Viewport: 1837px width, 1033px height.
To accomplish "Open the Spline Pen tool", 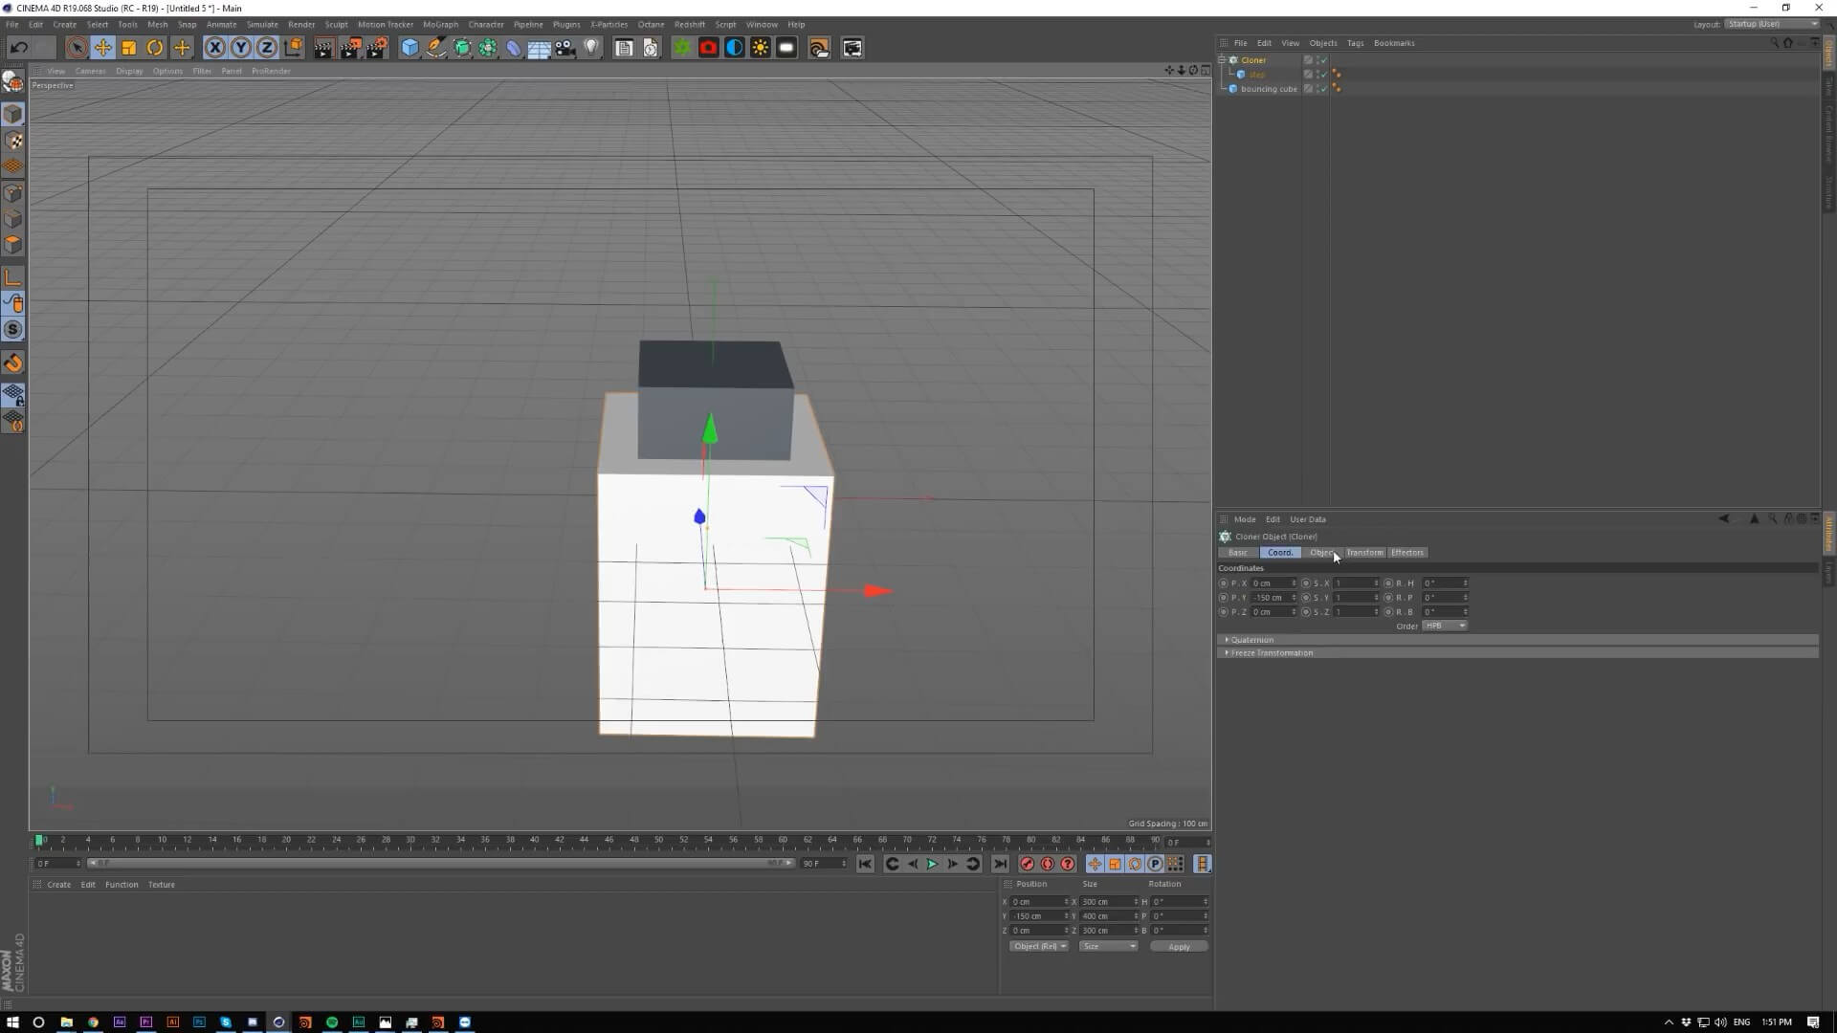I will point(436,48).
